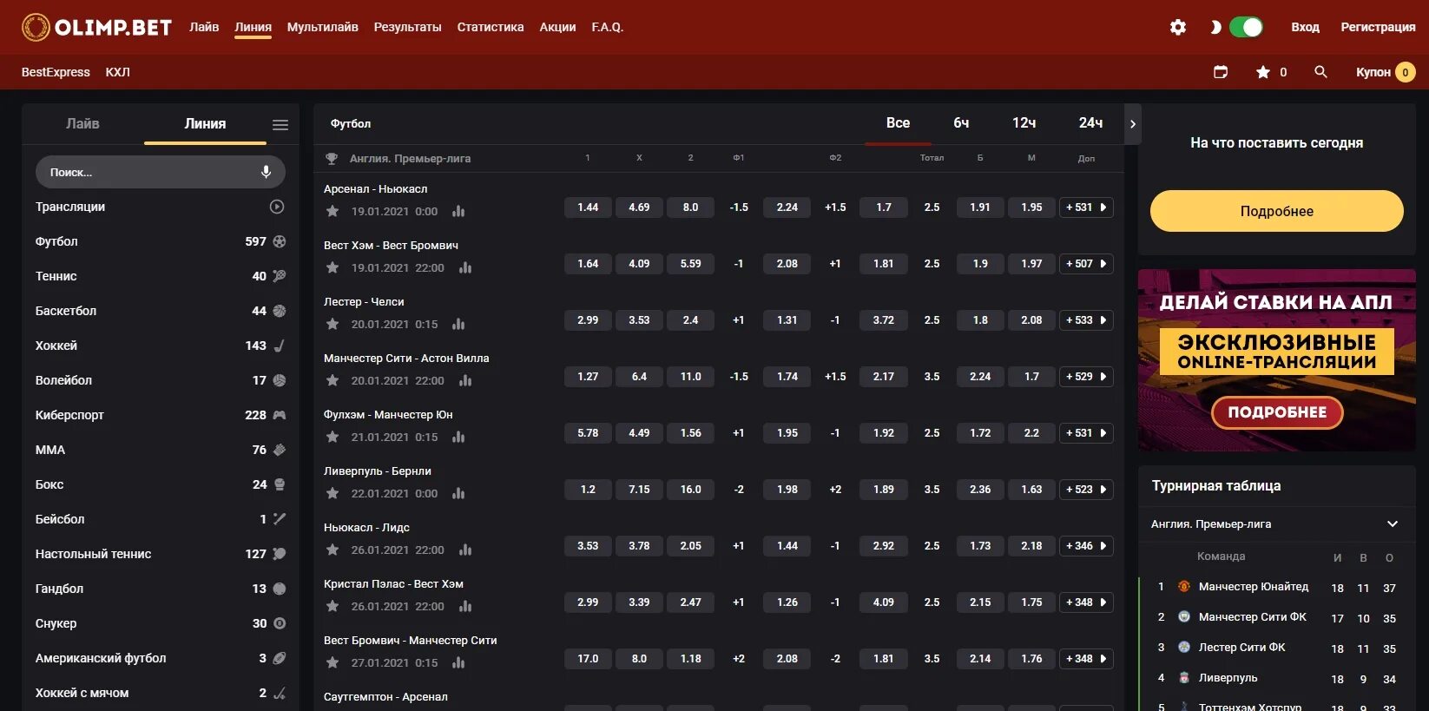Open statistics chart for Арсенал - Ньюкасл

(x=458, y=211)
